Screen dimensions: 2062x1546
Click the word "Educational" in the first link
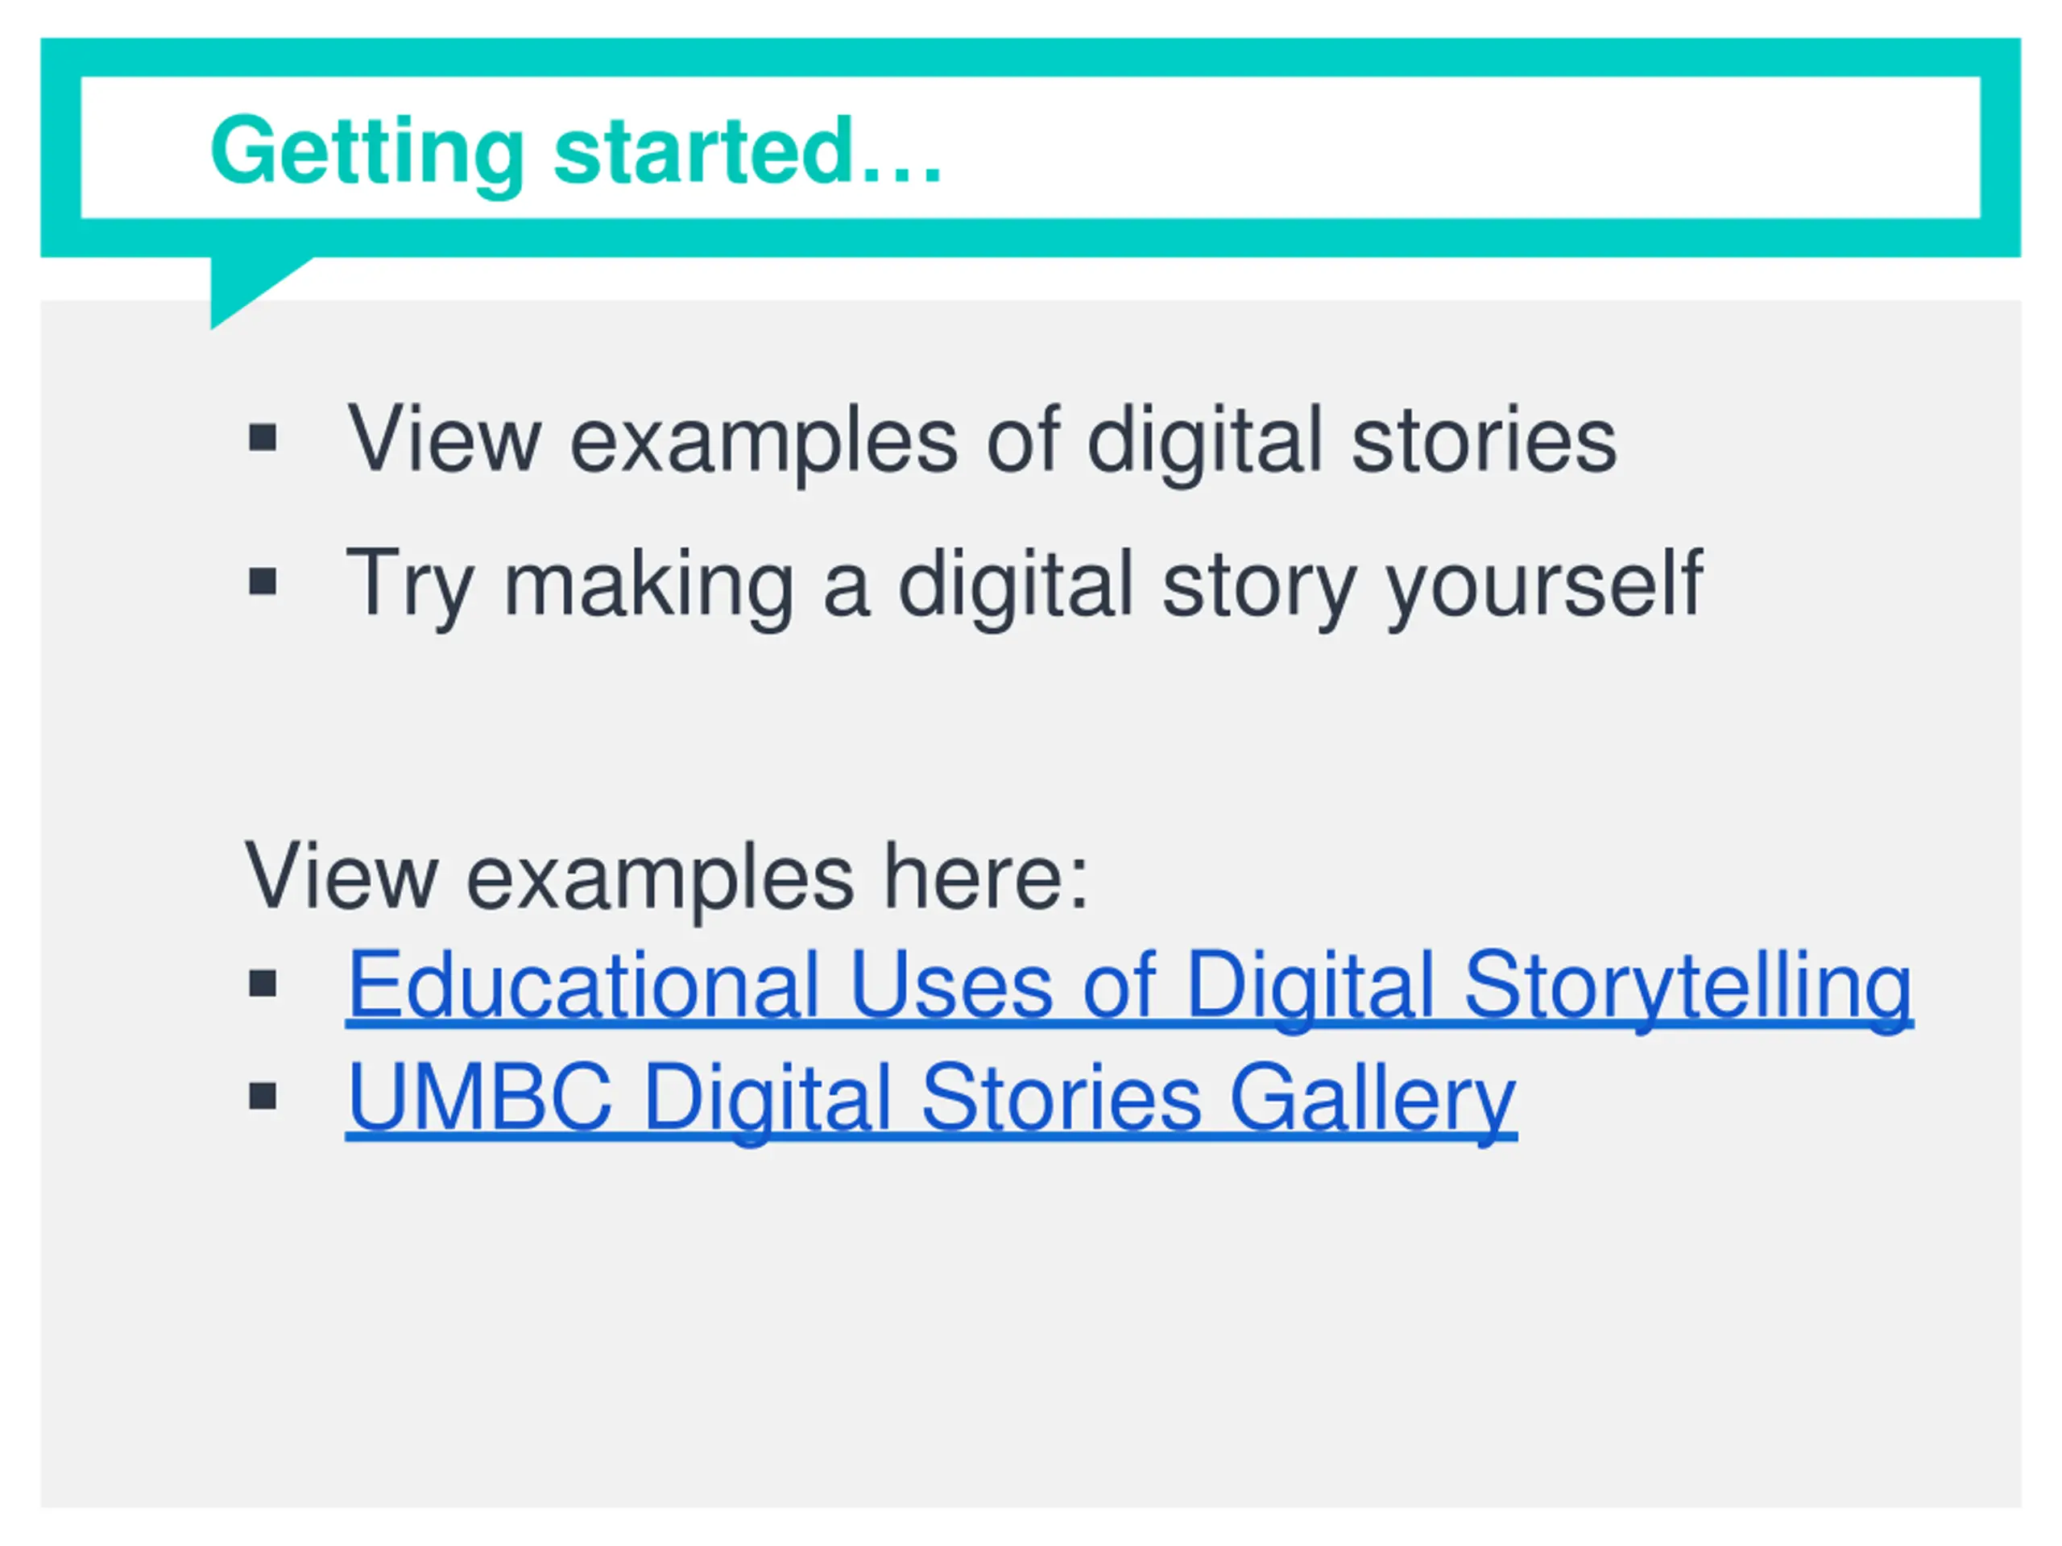[x=583, y=984]
